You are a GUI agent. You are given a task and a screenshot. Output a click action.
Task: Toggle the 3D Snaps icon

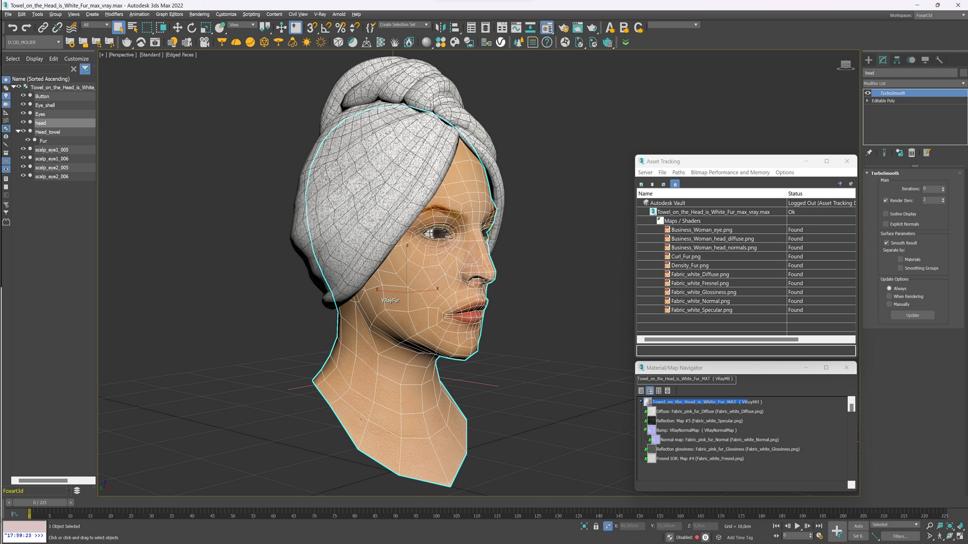(312, 28)
